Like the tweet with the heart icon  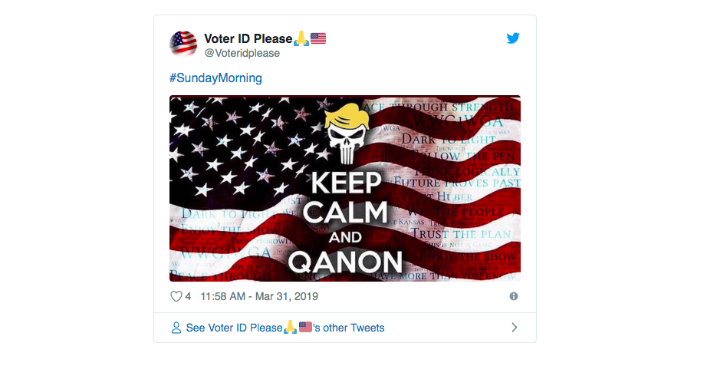pyautogui.click(x=176, y=296)
